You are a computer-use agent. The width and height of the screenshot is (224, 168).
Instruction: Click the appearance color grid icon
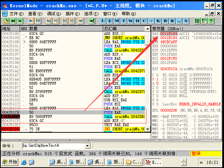tap(204, 21)
